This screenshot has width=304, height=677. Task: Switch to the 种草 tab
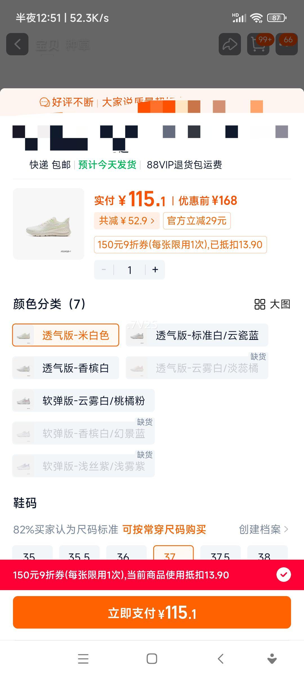click(77, 45)
